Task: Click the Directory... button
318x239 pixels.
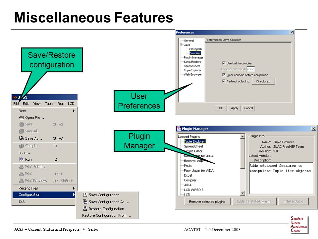Action: (x=263, y=81)
